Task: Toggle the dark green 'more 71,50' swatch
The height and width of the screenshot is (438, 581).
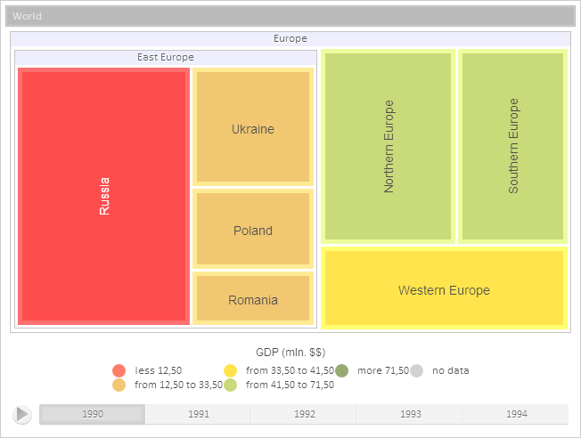Action: (342, 370)
